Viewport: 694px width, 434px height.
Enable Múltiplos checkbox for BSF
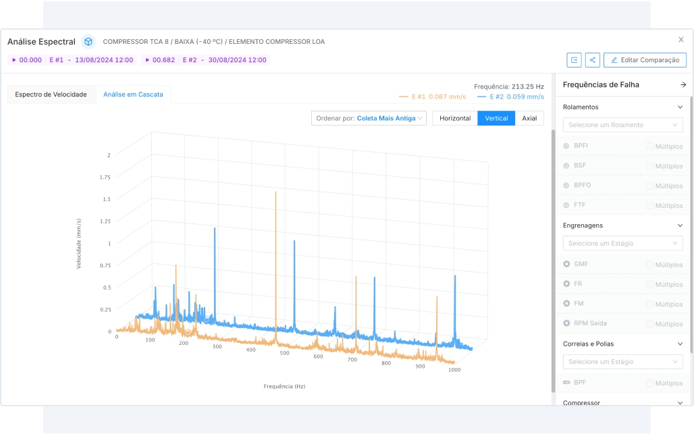click(x=649, y=166)
